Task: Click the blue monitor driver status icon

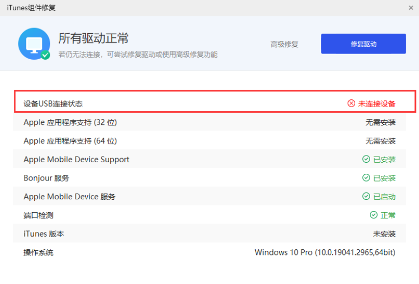Action: pyautogui.click(x=34, y=44)
